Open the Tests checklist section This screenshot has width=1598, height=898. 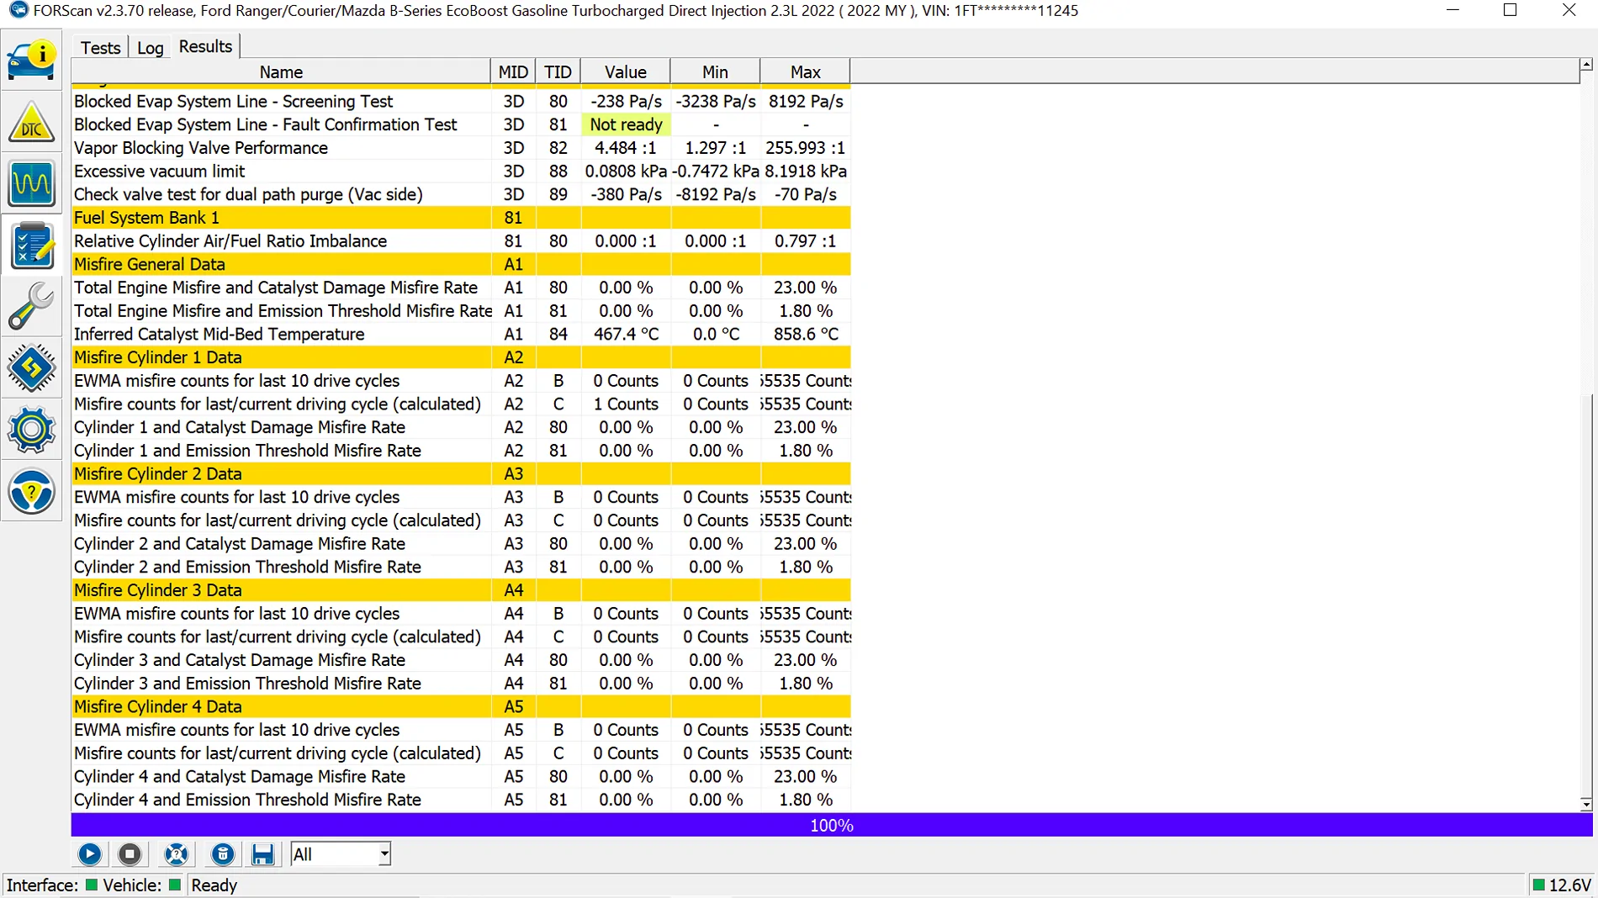point(31,246)
